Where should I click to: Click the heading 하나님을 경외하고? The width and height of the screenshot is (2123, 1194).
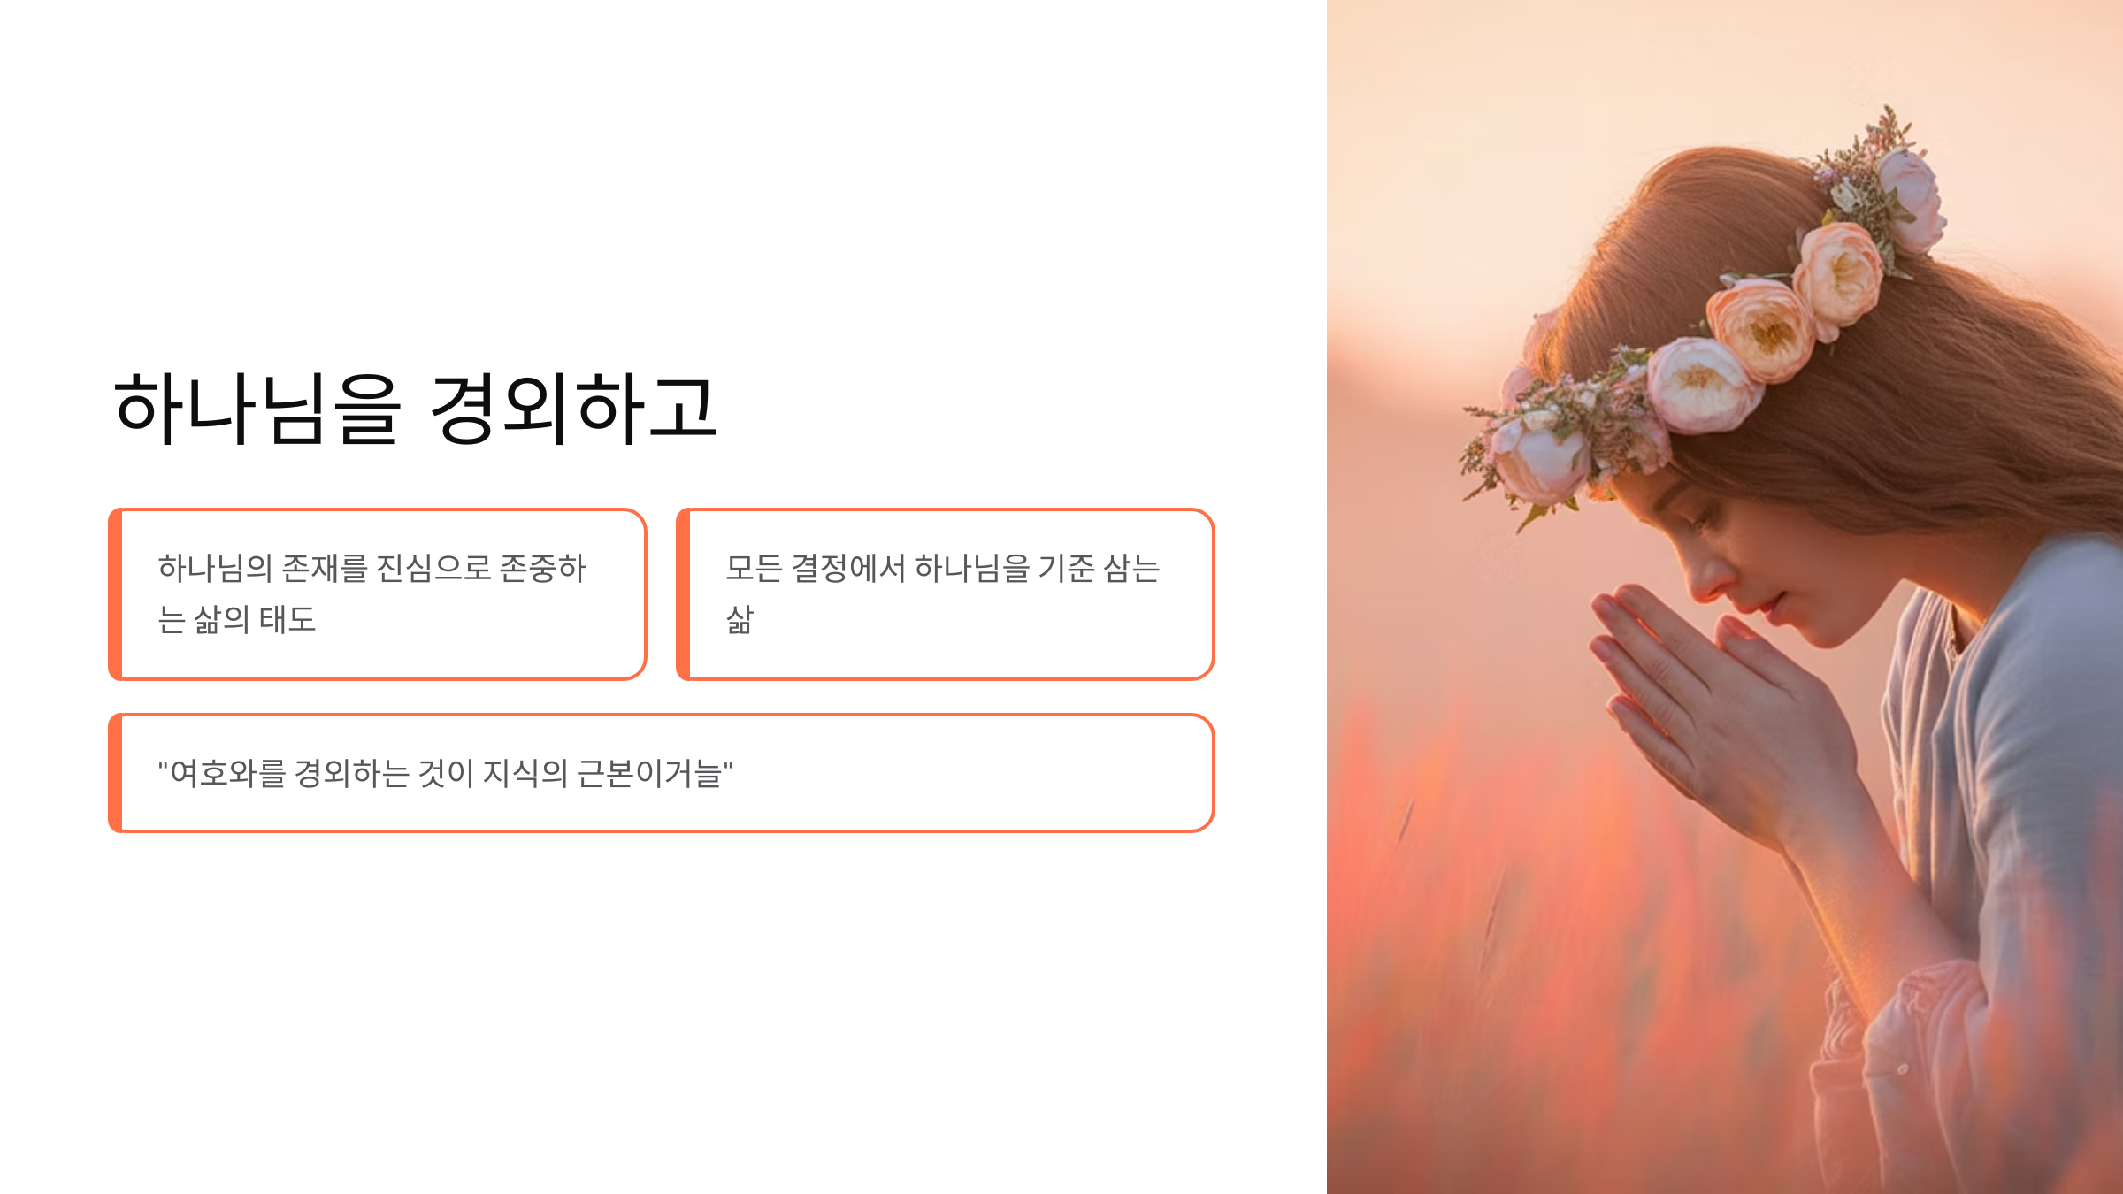[x=415, y=408]
